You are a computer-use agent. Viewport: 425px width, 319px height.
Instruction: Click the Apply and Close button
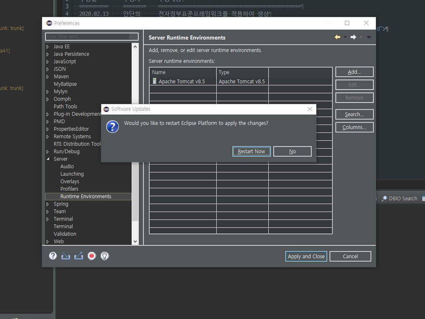coord(306,257)
